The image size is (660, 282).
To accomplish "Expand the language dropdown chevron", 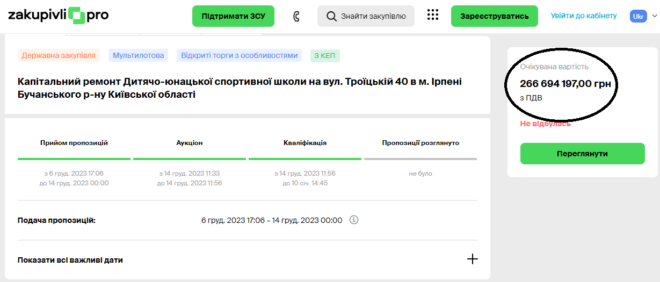I will pyautogui.click(x=655, y=16).
